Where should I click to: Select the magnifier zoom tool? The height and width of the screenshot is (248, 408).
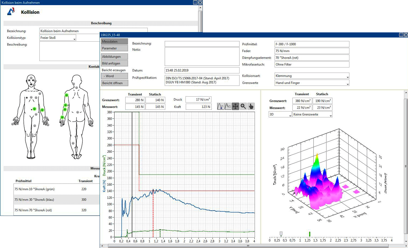[243, 106]
